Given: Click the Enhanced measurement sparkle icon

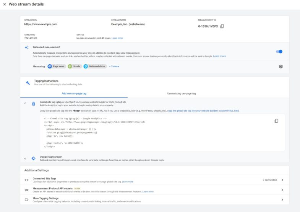Looking at the screenshot, I should [x=27, y=47].
